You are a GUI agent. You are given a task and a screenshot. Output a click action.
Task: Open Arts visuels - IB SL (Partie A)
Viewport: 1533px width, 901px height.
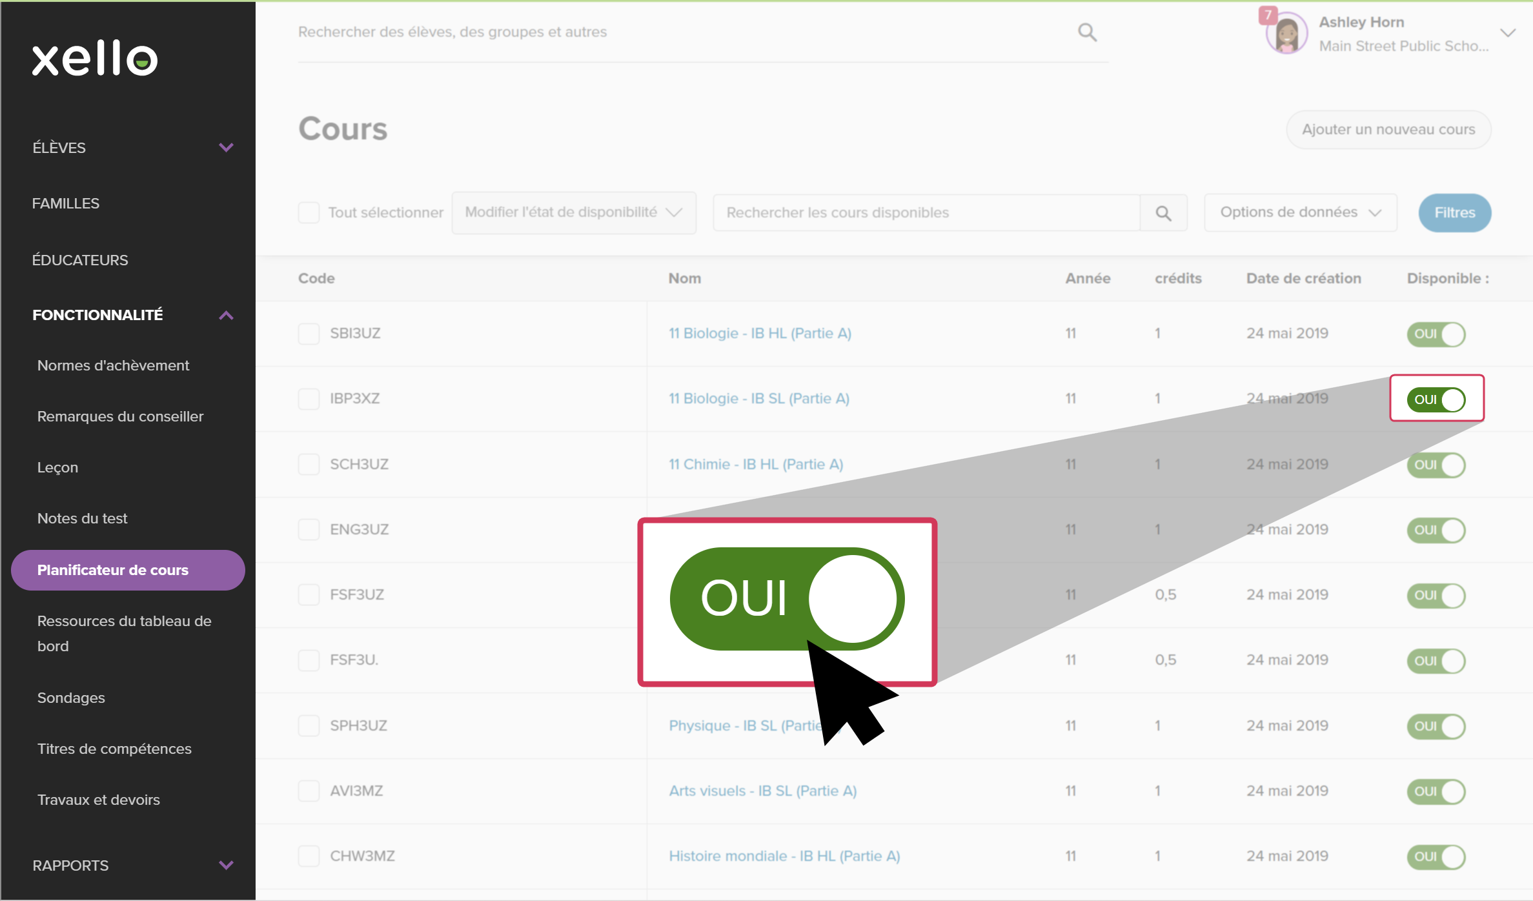(x=763, y=791)
